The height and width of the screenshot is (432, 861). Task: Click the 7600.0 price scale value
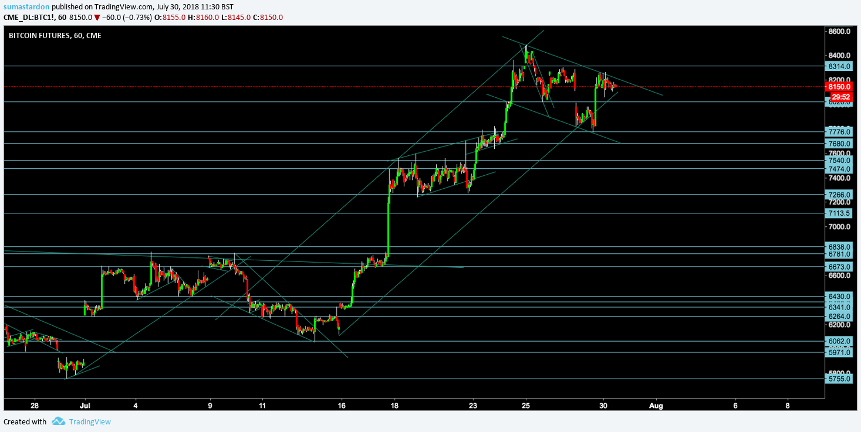pyautogui.click(x=839, y=152)
